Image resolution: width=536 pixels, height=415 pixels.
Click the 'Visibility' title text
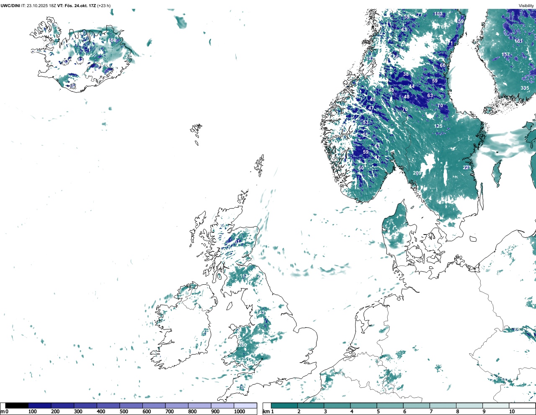[526, 5]
